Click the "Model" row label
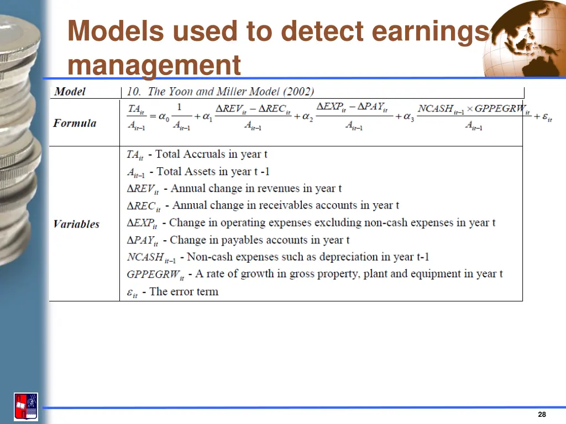 pyautogui.click(x=70, y=92)
